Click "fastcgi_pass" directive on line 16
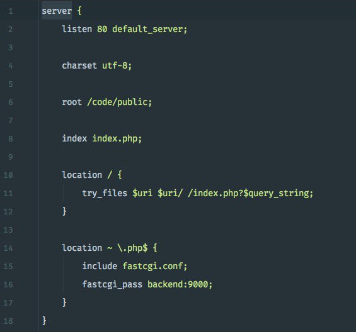The width and height of the screenshot is (356, 332). point(112,285)
